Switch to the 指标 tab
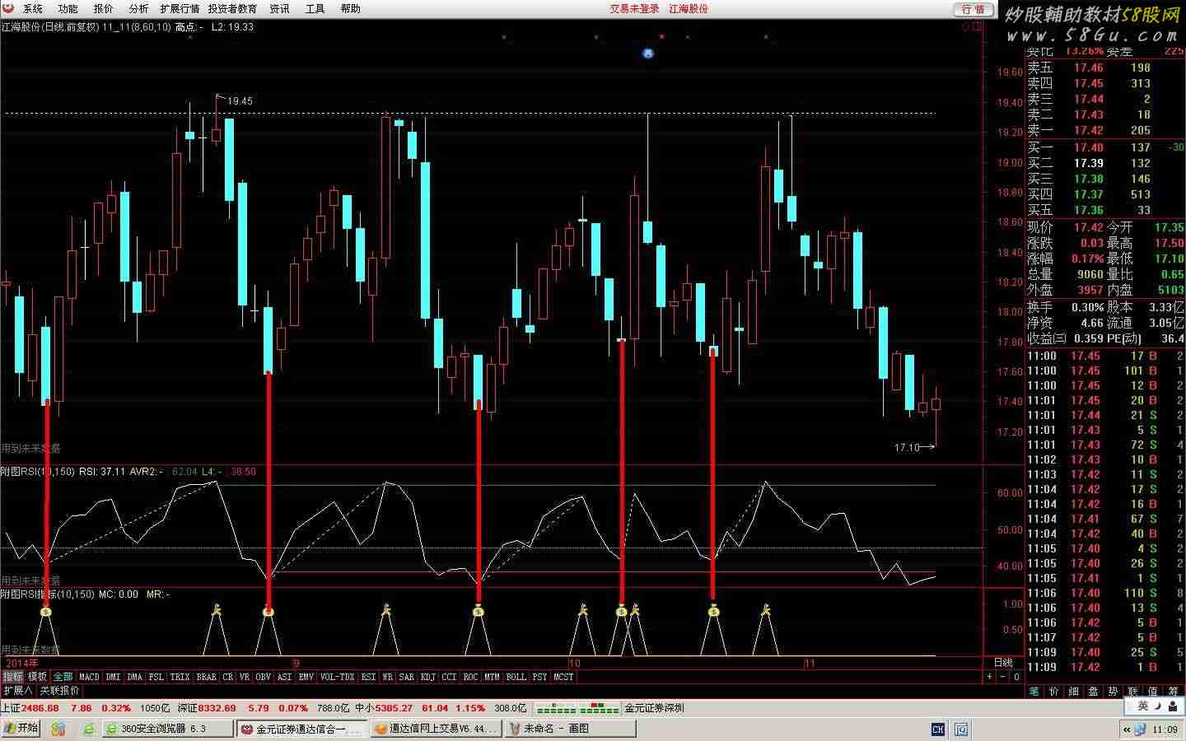Screen dimensions: 1186x741 pos(12,677)
